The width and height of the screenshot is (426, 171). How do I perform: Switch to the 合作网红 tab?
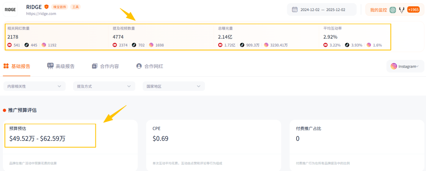pos(150,66)
